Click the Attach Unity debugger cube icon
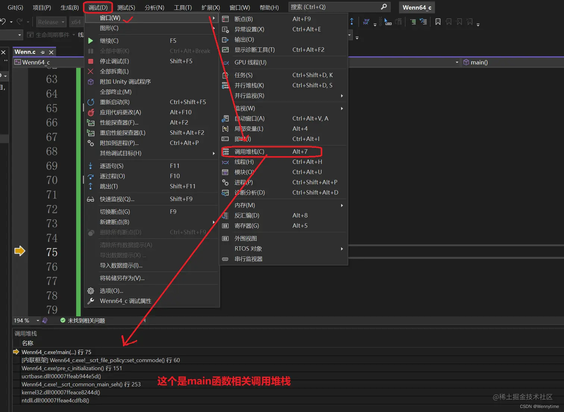Screen dimensions: 564x412 tap(91, 82)
